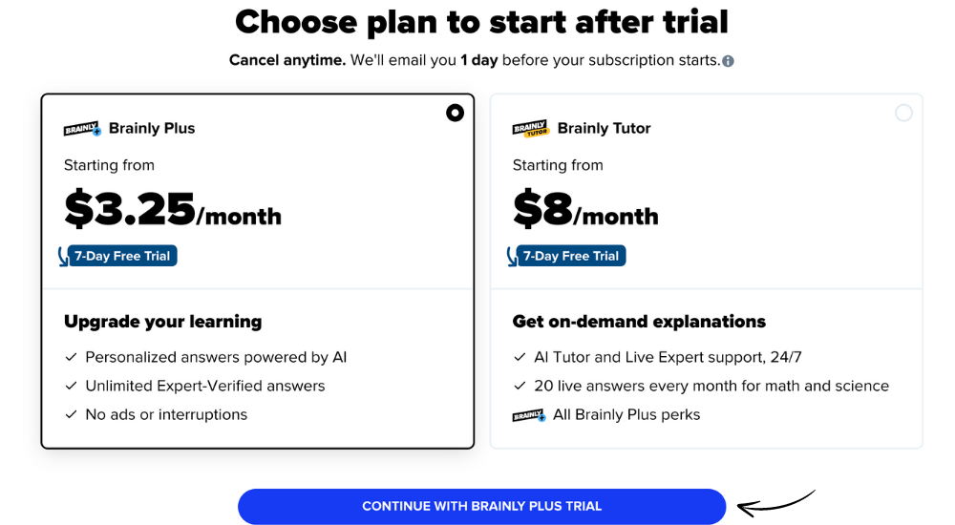Click Continue with Brainly Plus Trial button
Viewport: 955px width, 525px height.
click(481, 506)
